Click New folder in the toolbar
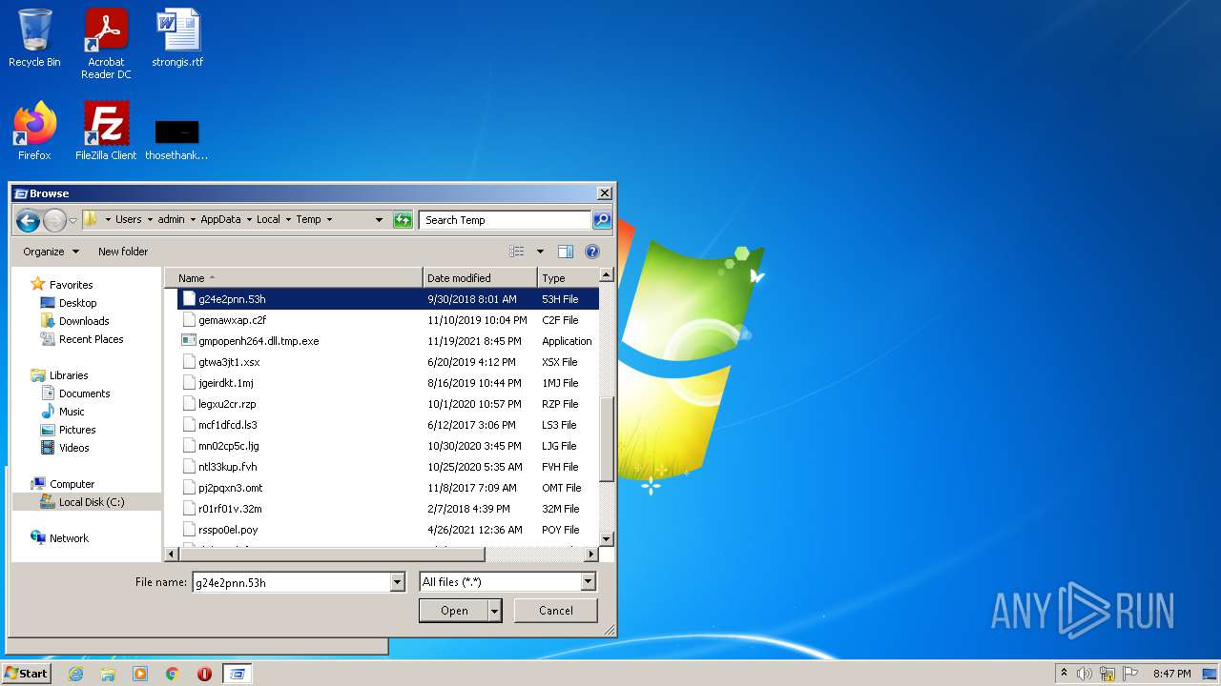1221x686 pixels. click(x=123, y=252)
